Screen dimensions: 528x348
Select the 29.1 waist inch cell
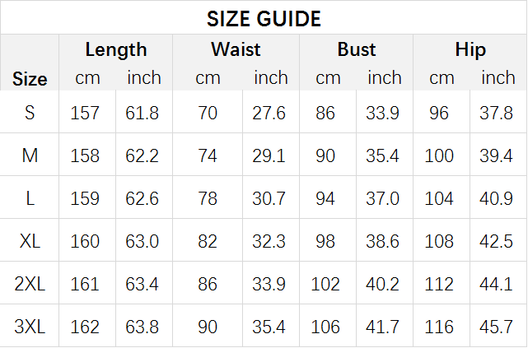tap(269, 155)
